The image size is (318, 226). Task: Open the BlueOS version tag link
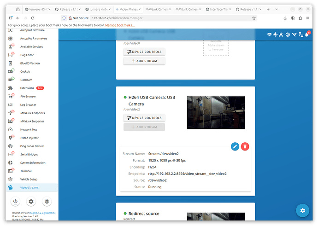pyautogui.click(x=43, y=213)
